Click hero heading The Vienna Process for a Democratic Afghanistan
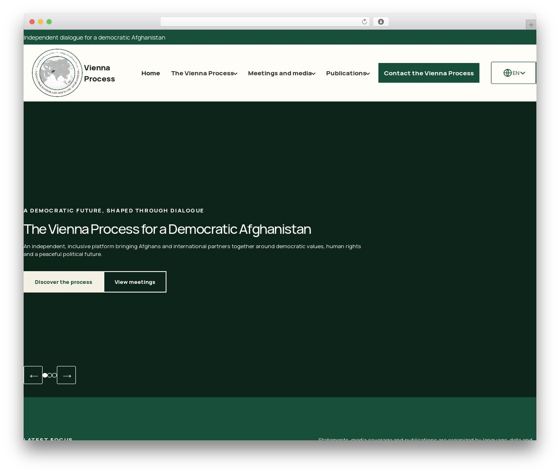The width and height of the screenshot is (560, 474). [167, 229]
